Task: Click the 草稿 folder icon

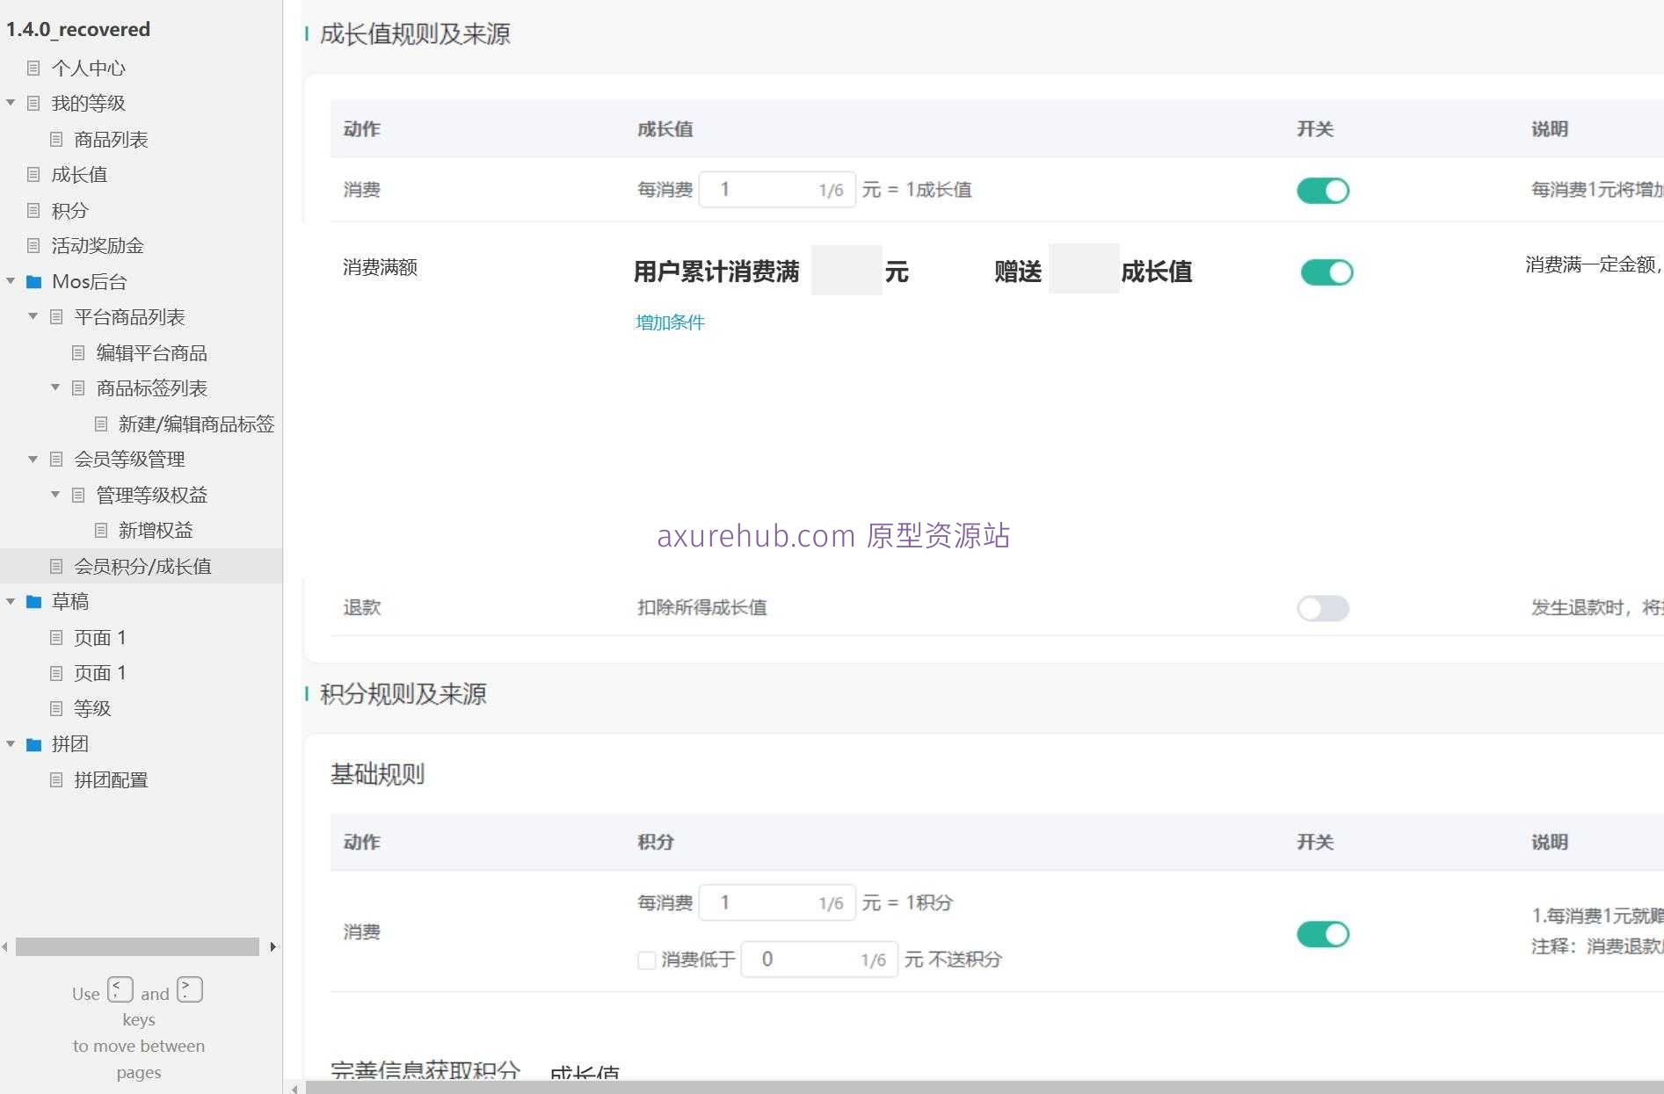Action: [x=34, y=601]
